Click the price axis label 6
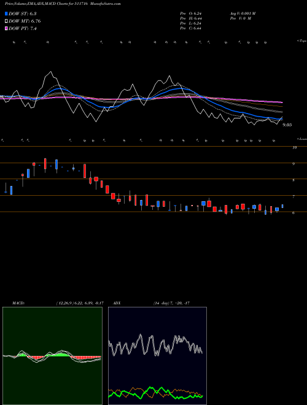Viewport: 307px width, 405px height. [x=293, y=212]
